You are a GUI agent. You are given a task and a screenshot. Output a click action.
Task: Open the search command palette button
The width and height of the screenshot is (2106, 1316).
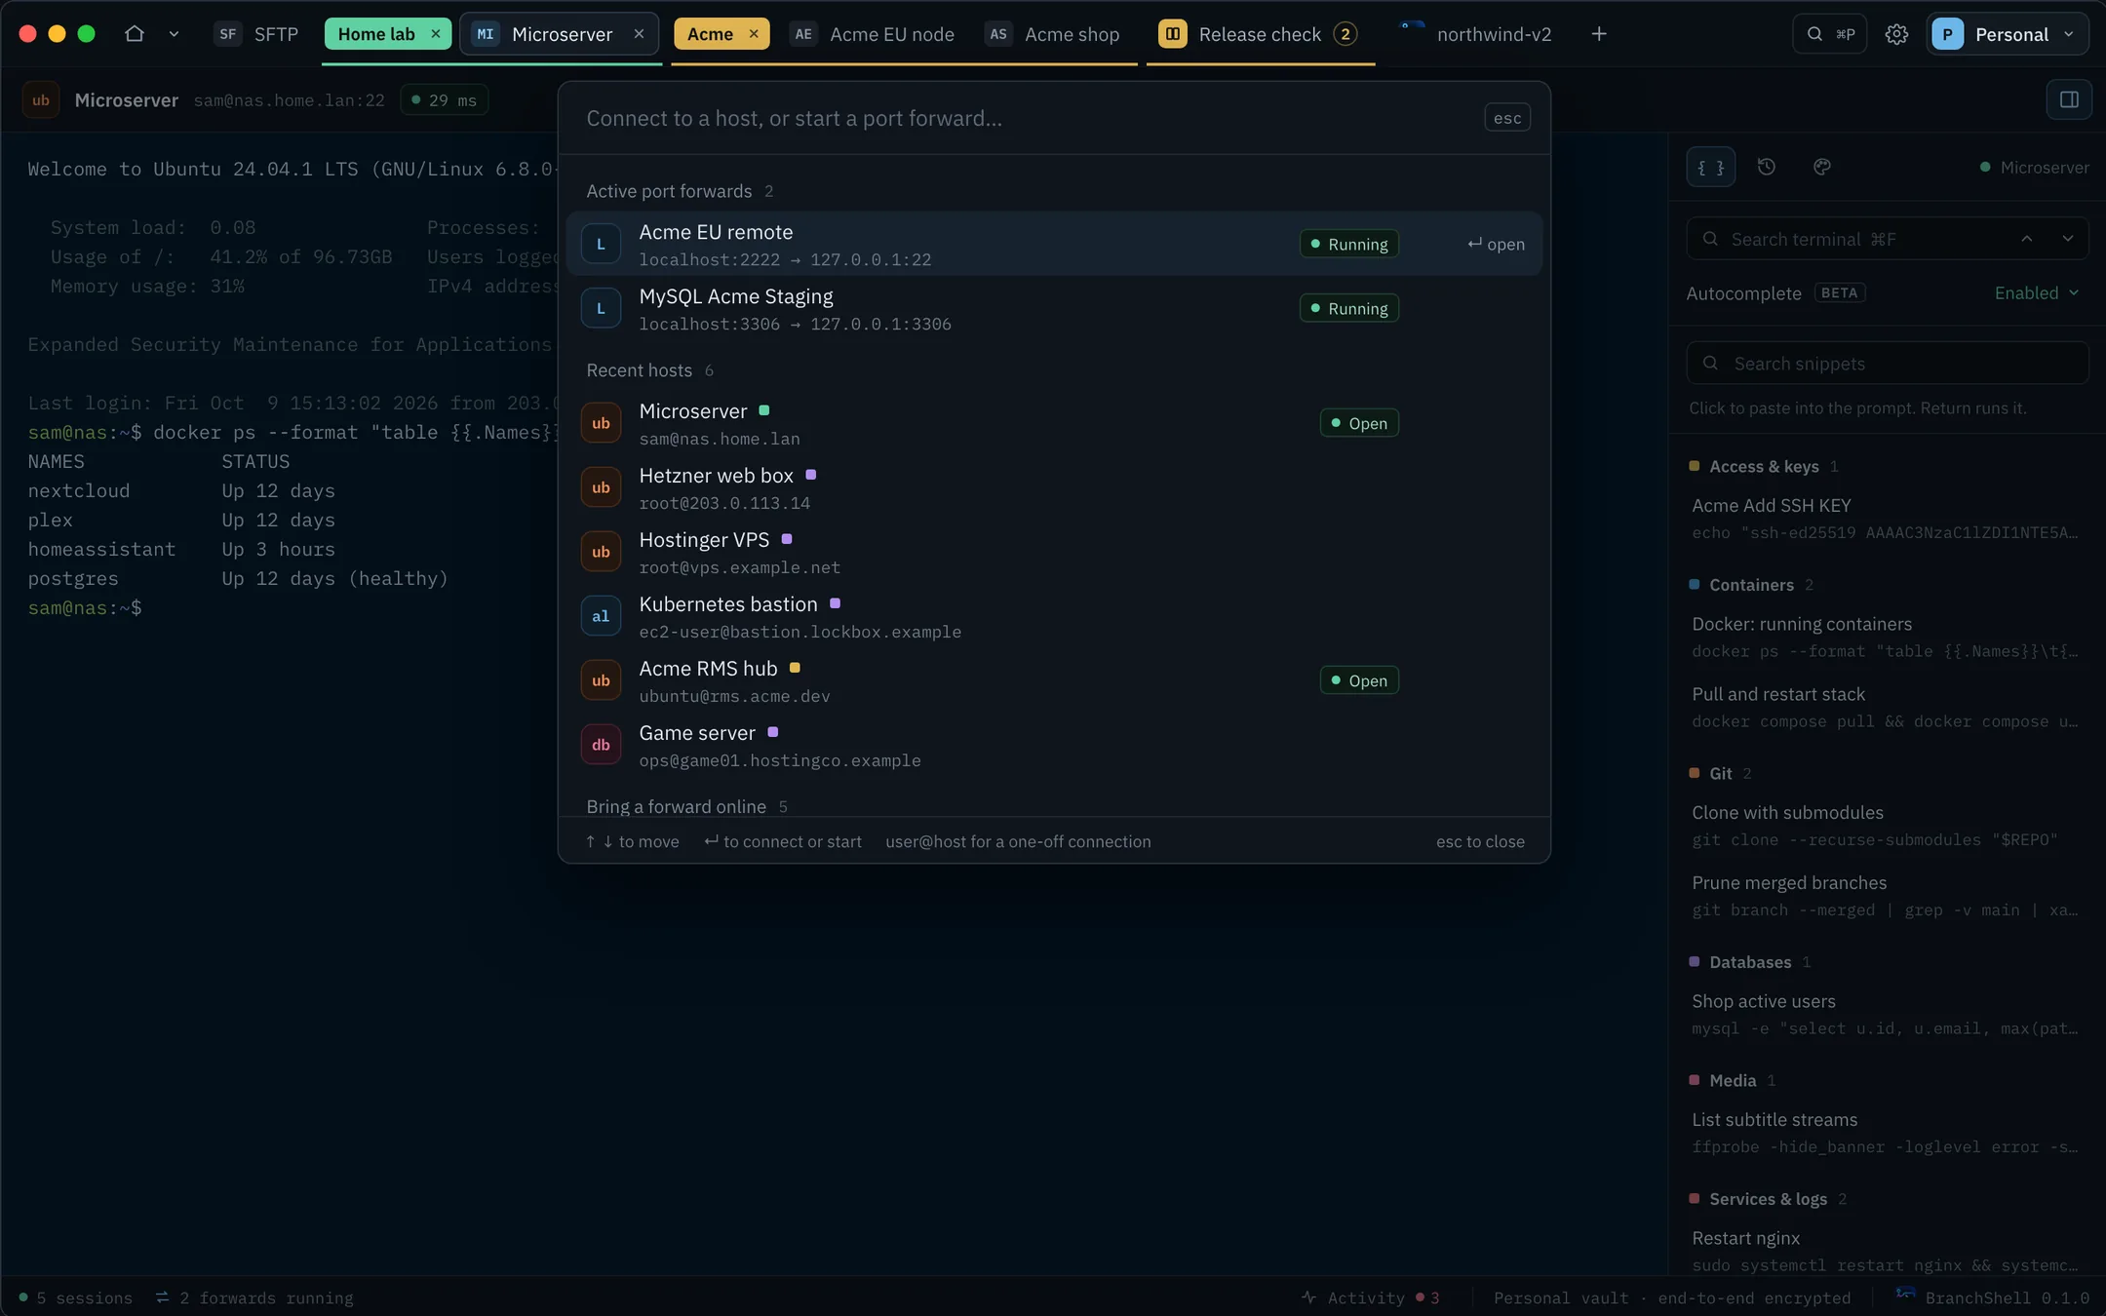click(1830, 34)
